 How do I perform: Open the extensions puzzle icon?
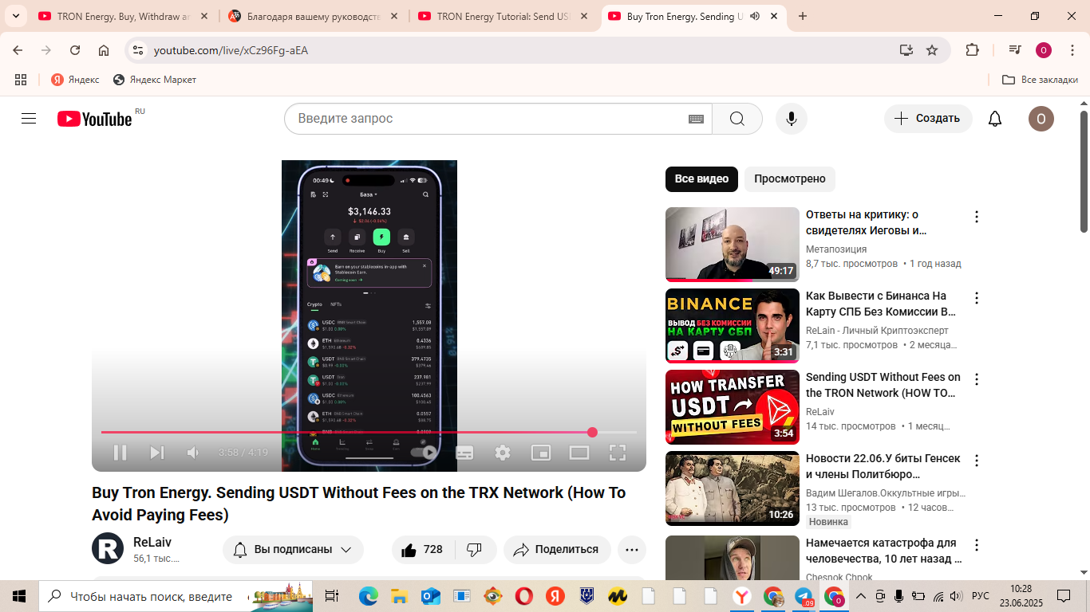[x=972, y=50]
